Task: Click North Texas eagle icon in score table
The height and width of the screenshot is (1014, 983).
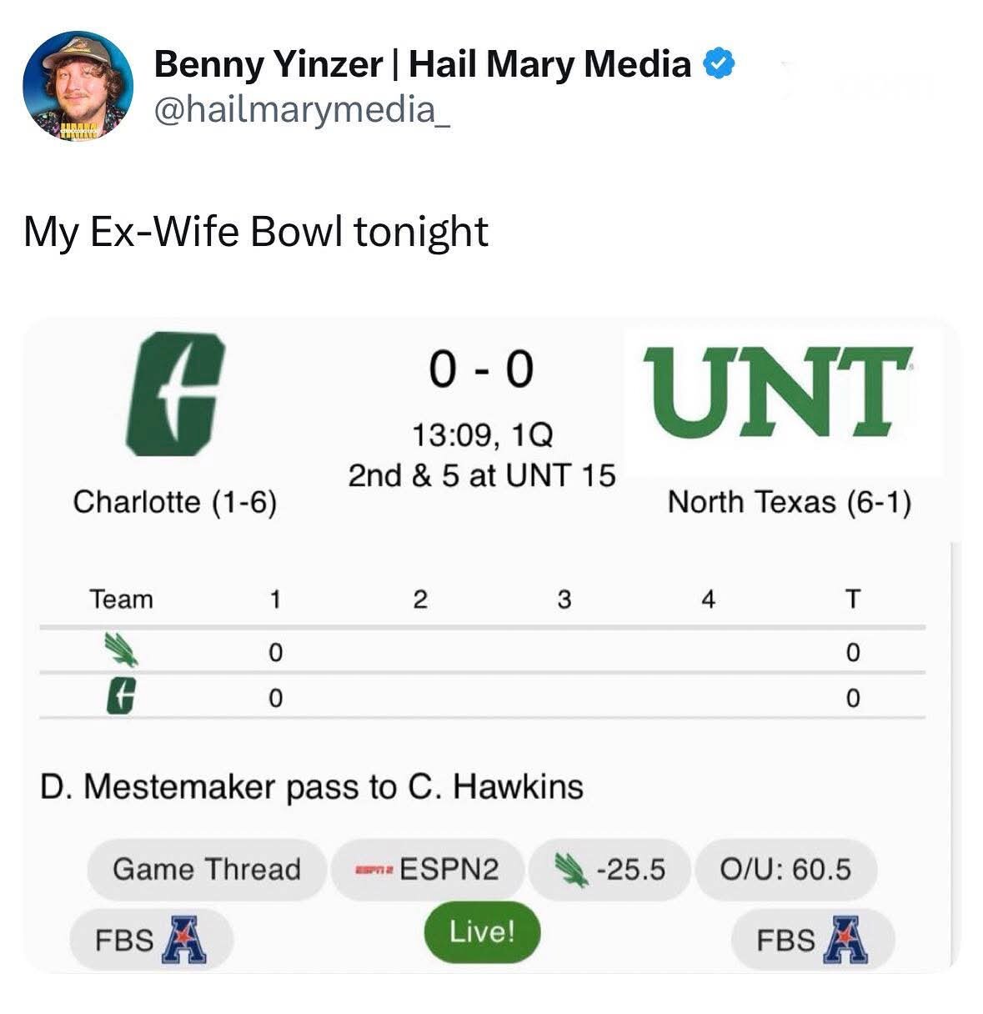Action: point(121,650)
